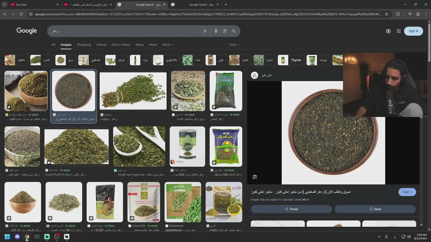431x242 pixels.
Task: Start voice search with the microphone icon
Action: [216, 31]
